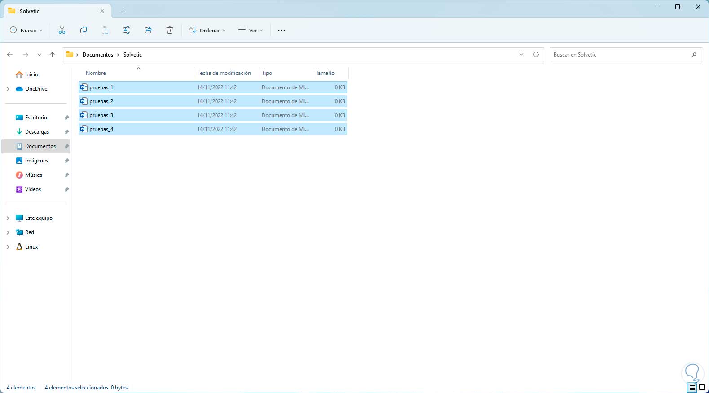Viewport: 709px width, 393px height.
Task: Click the pin icon next to Escritorio
Action: click(x=66, y=118)
